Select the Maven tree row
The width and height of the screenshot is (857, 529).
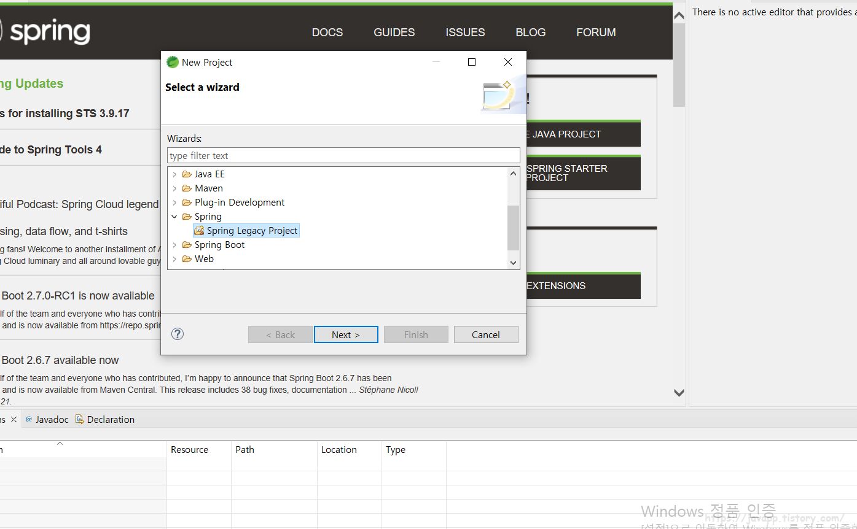[209, 188]
